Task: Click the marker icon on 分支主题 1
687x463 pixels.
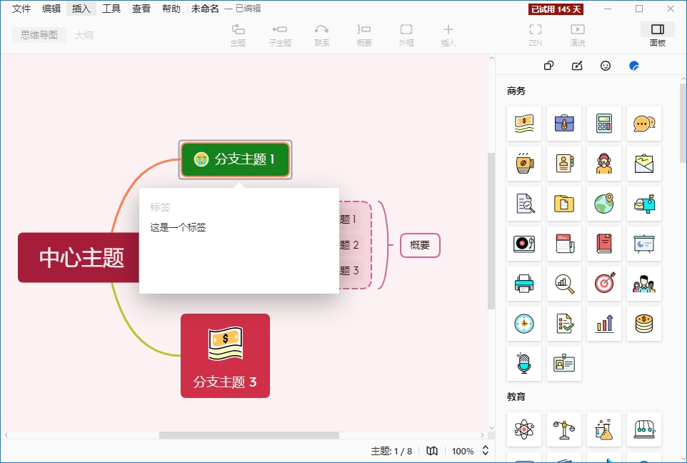Action: 201,159
